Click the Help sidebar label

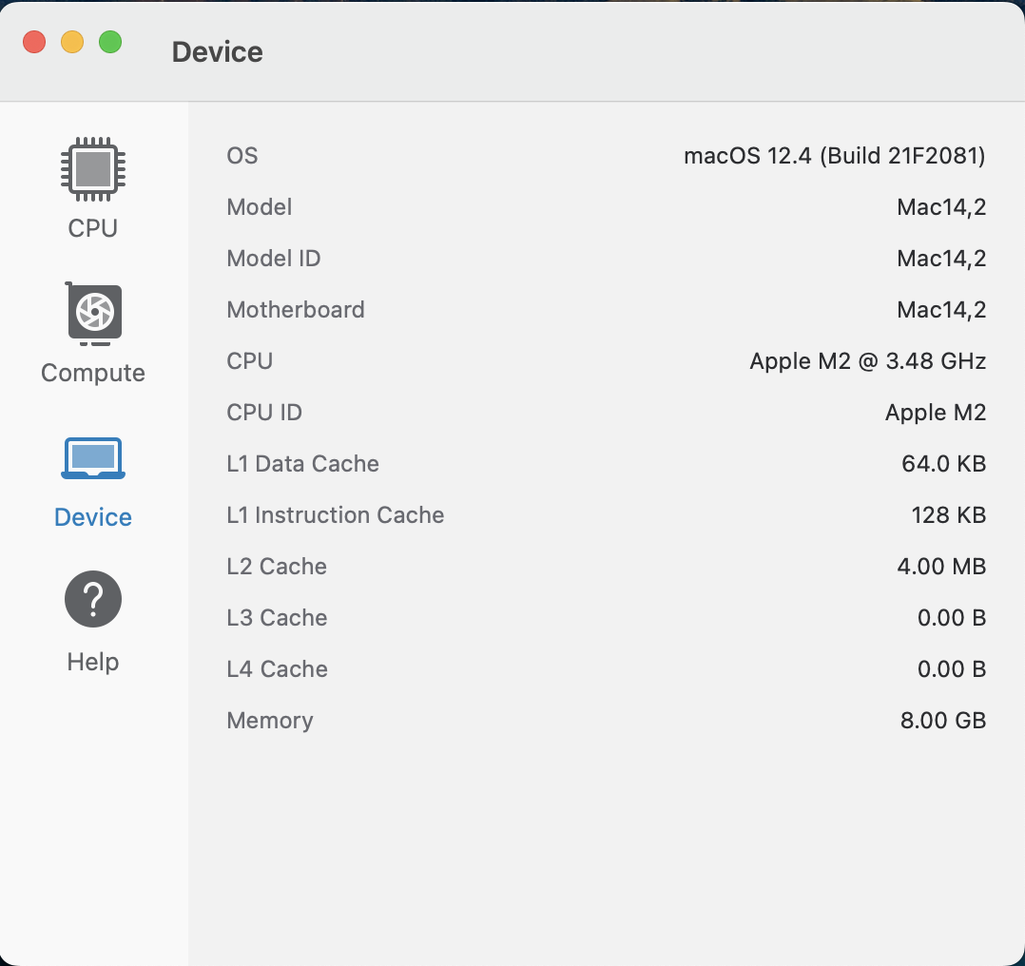(93, 662)
